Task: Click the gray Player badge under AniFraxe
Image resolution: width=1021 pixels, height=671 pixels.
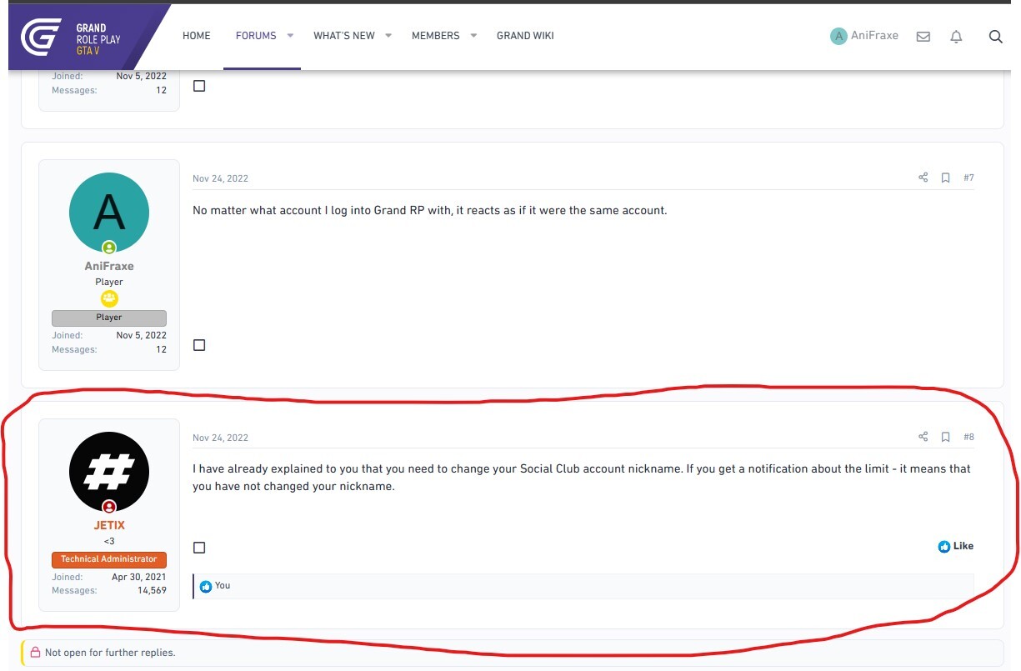Action: click(109, 318)
